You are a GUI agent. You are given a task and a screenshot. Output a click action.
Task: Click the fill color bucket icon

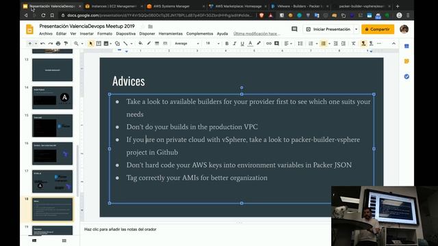pyautogui.click(x=140, y=44)
